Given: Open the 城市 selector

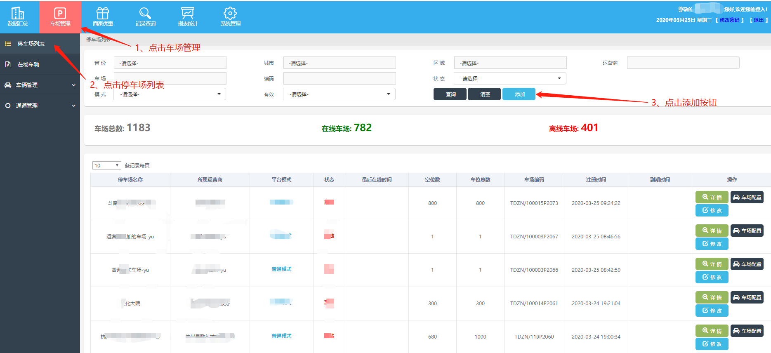Looking at the screenshot, I should coord(340,63).
